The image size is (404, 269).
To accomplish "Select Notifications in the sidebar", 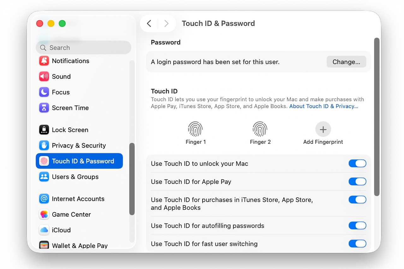I will 70,61.
